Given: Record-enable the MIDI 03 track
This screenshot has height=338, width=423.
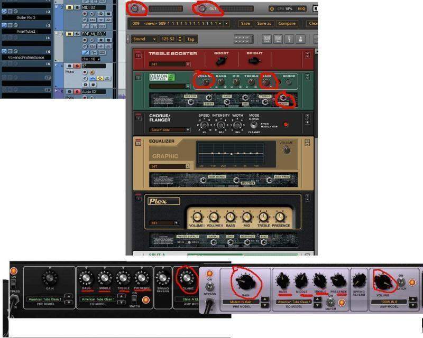Looking at the screenshot, I should (85, 14).
